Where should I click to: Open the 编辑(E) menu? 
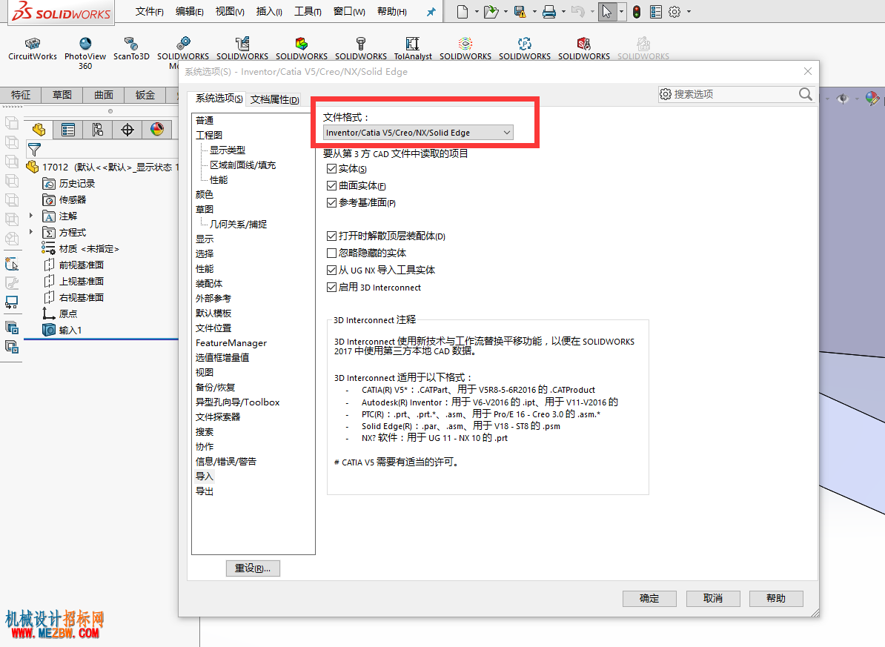click(x=190, y=11)
